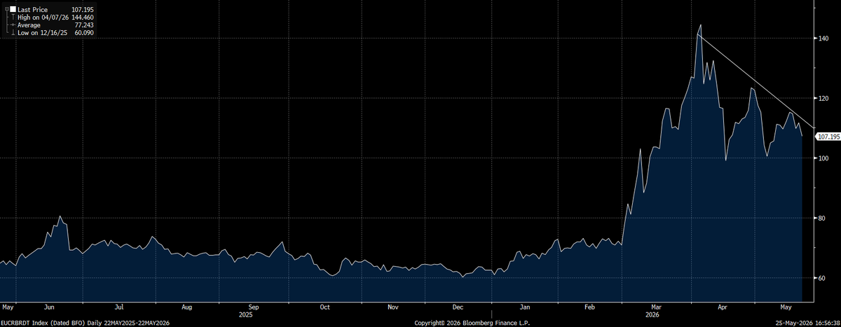Viewport: 841px width, 327px height.
Task: Click the 107.195 last price axis tag
Action: pyautogui.click(x=829, y=137)
